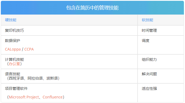The height and width of the screenshot is (103, 185).
Task: Click the slash between CALoppa and CCPA
Action: click(x=23, y=49)
